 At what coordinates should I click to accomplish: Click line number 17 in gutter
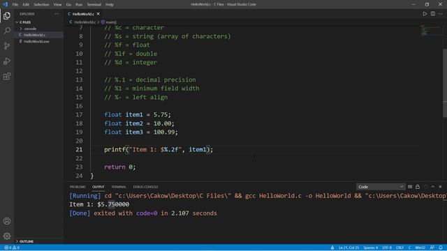point(79,114)
